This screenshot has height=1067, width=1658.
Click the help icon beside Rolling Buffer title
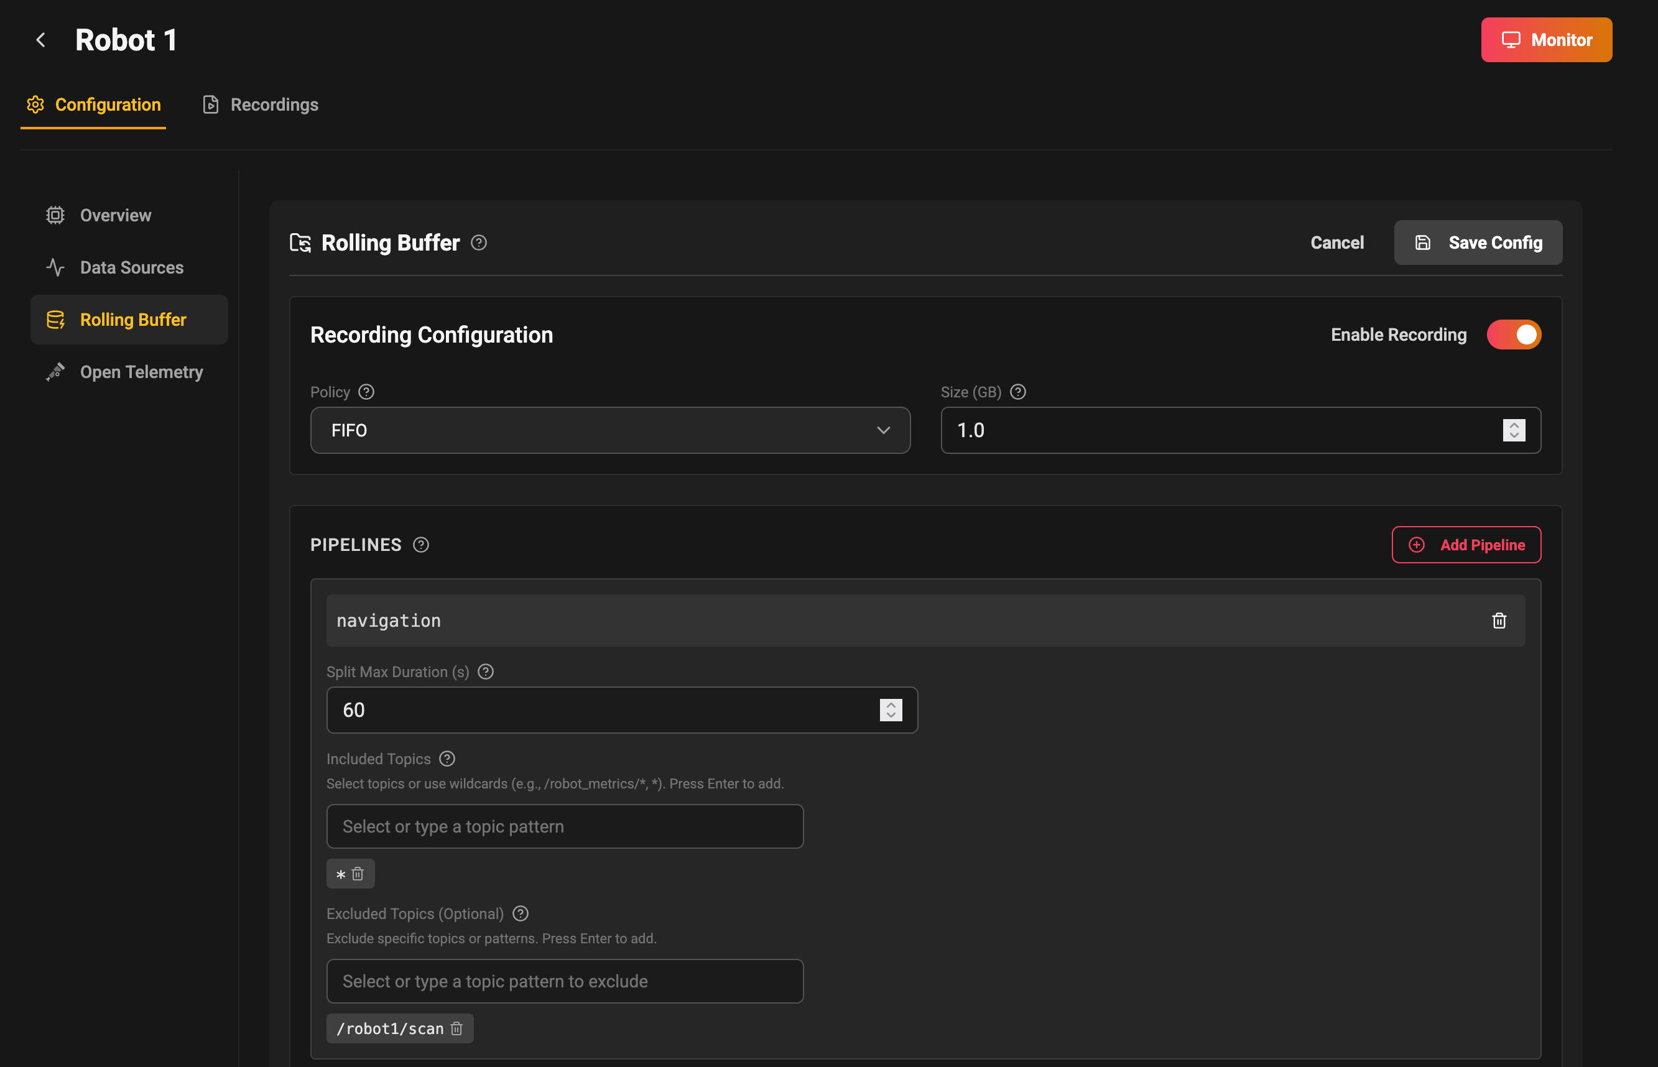[479, 243]
